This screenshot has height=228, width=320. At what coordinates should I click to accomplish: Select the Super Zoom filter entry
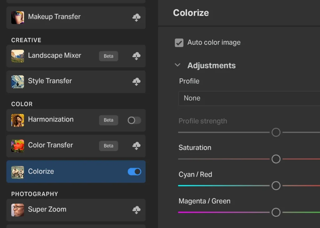click(x=72, y=210)
